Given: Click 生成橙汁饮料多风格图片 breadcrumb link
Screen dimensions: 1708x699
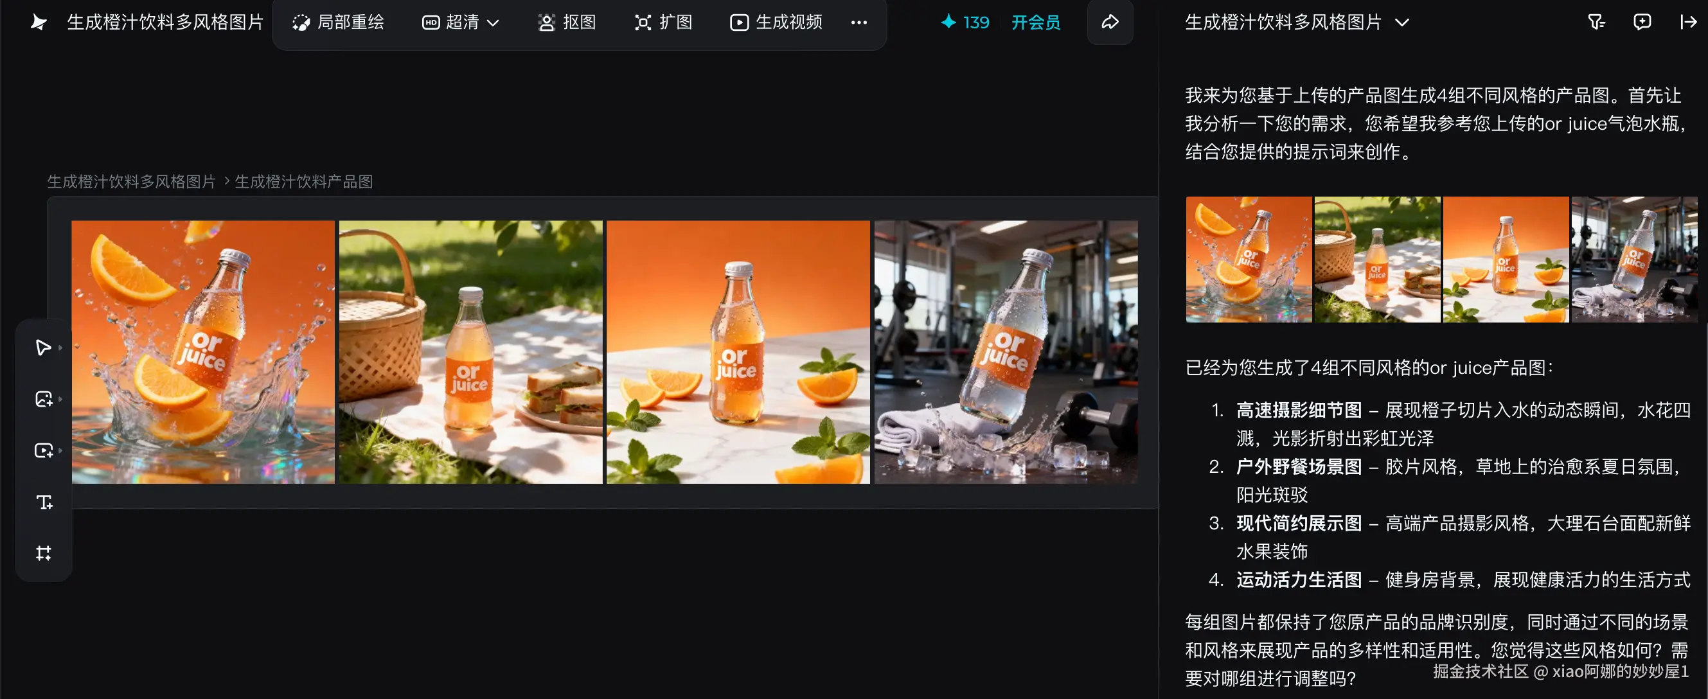Looking at the screenshot, I should tap(131, 181).
